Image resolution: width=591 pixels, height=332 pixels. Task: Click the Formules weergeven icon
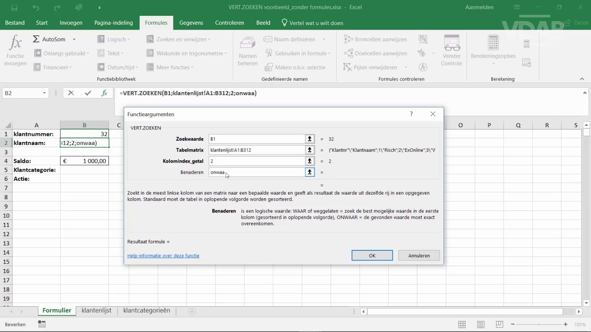422,40
